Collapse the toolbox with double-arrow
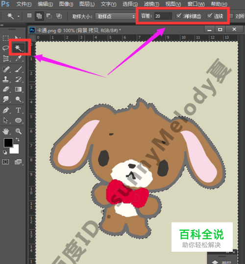Viewport: 245px width, 264px height. point(2,25)
